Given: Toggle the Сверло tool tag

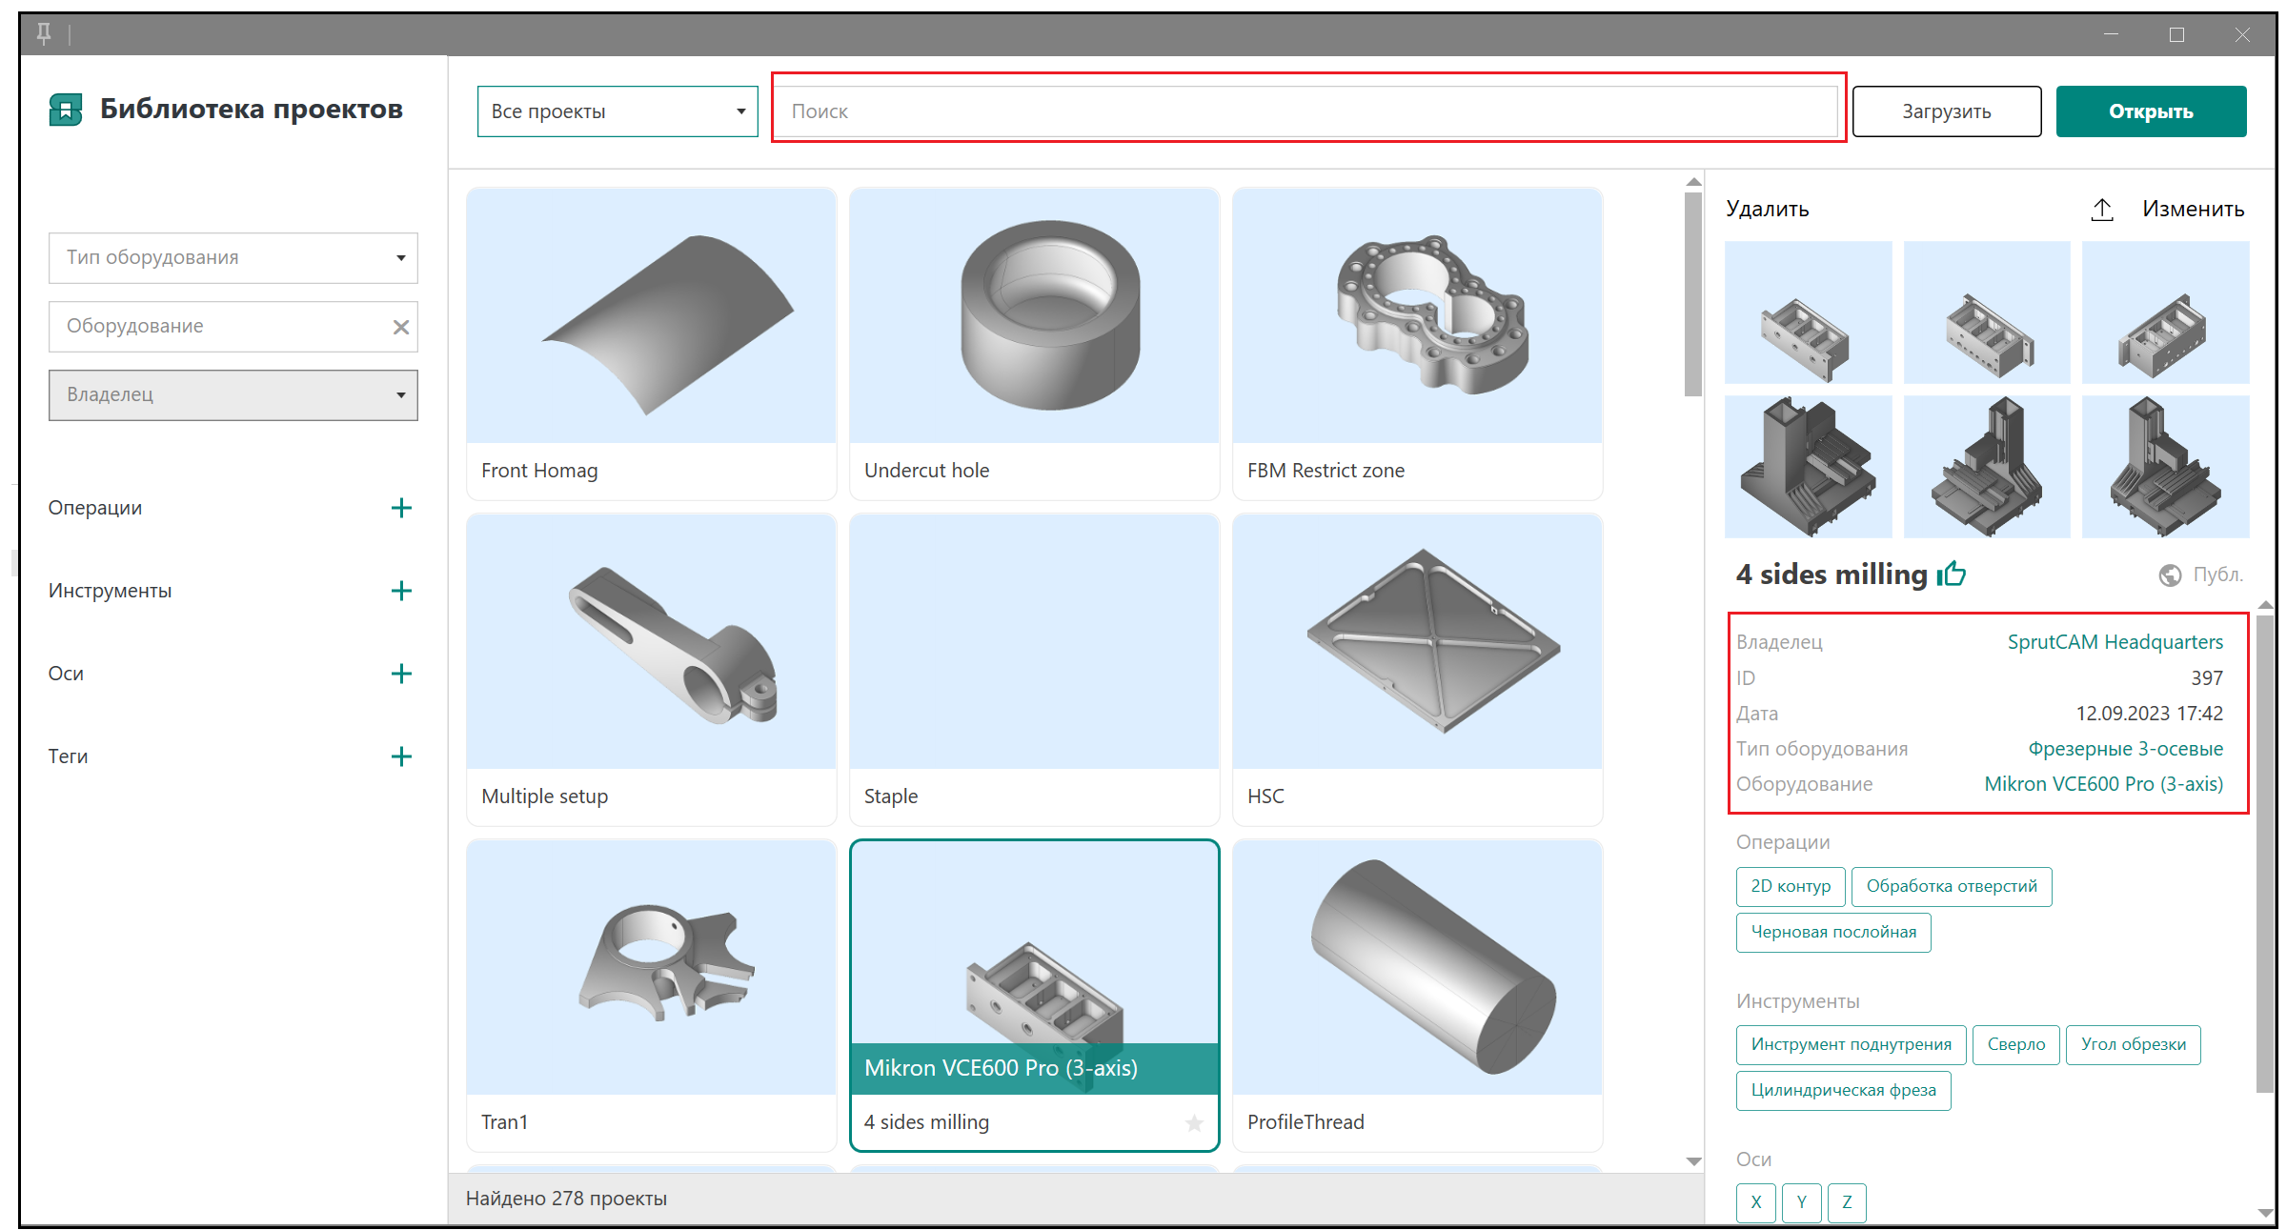Looking at the screenshot, I should [x=2015, y=1044].
